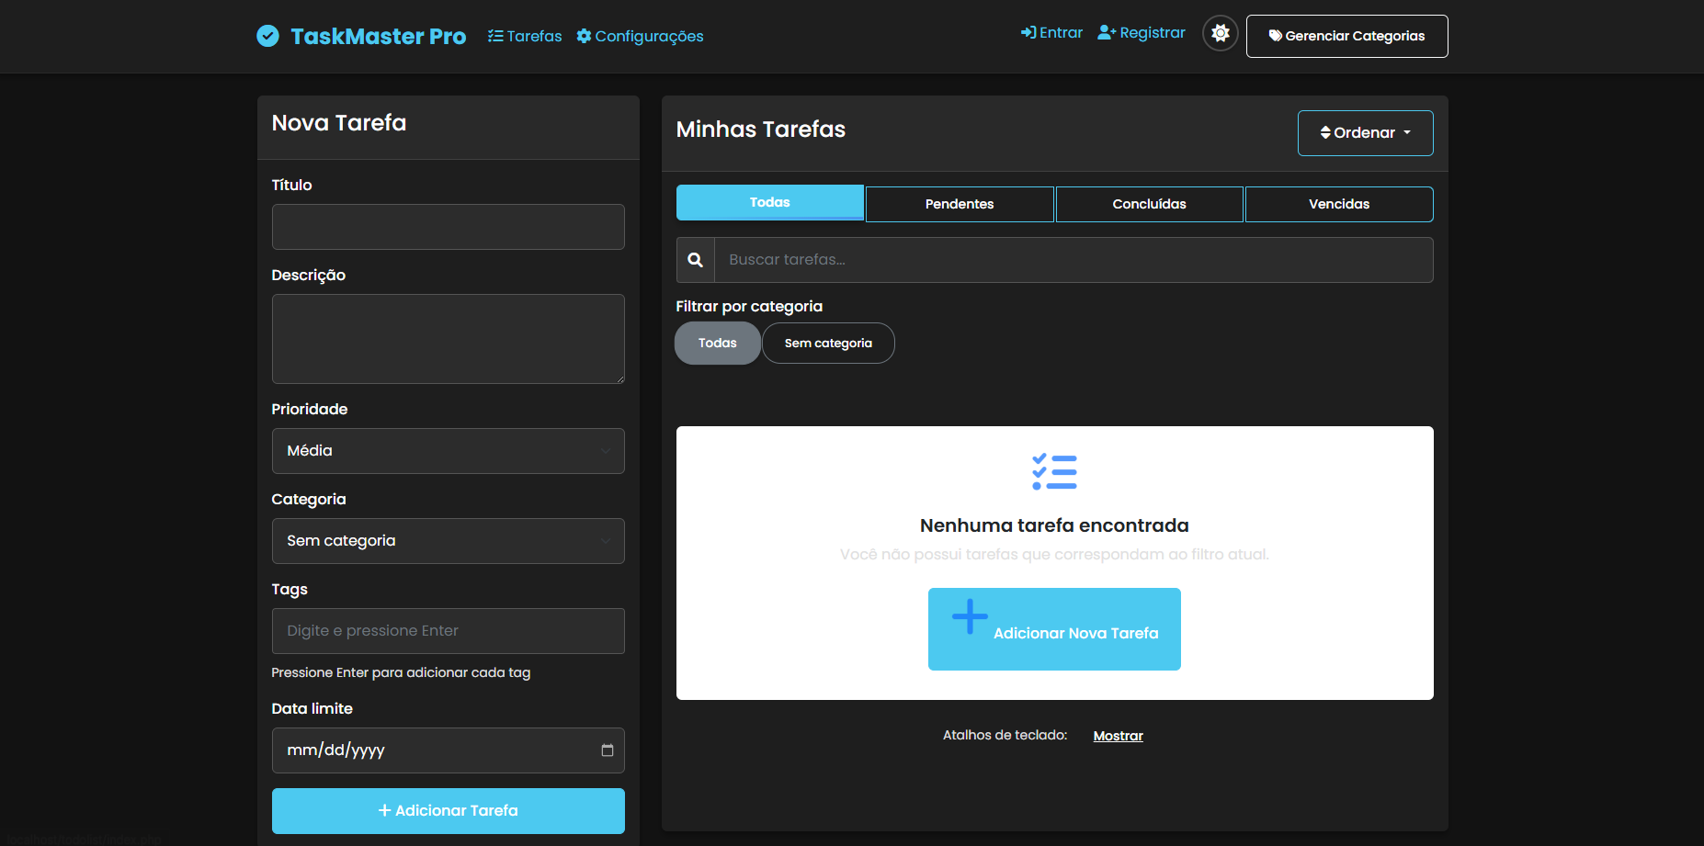Open the Ordenar dropdown
This screenshot has width=1704, height=846.
click(1365, 132)
